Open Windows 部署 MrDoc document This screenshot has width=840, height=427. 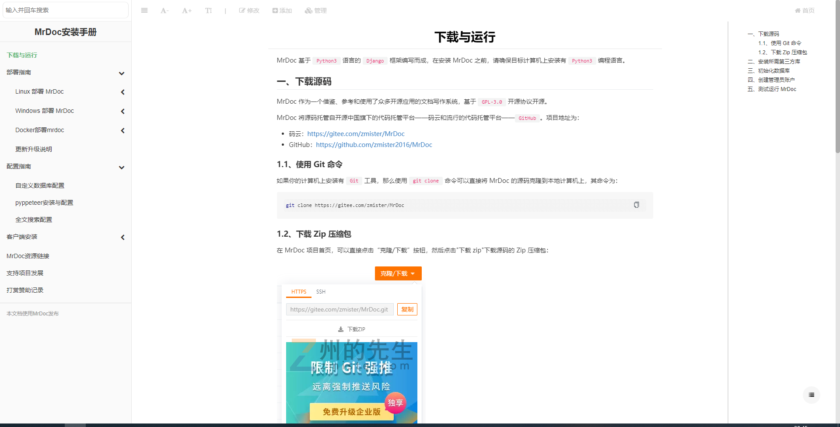(45, 111)
